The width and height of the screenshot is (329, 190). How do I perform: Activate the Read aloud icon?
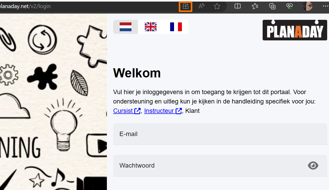point(201,7)
